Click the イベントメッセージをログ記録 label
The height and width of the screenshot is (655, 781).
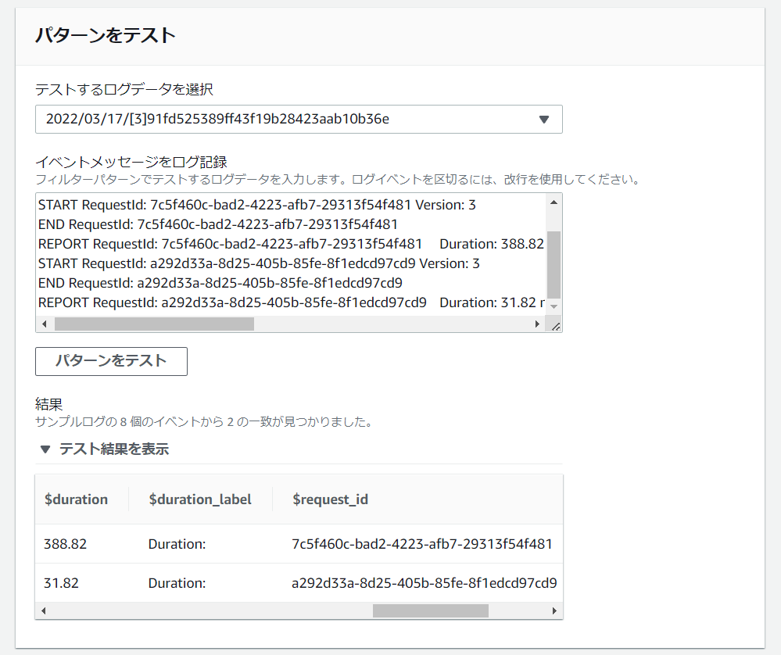click(x=131, y=162)
